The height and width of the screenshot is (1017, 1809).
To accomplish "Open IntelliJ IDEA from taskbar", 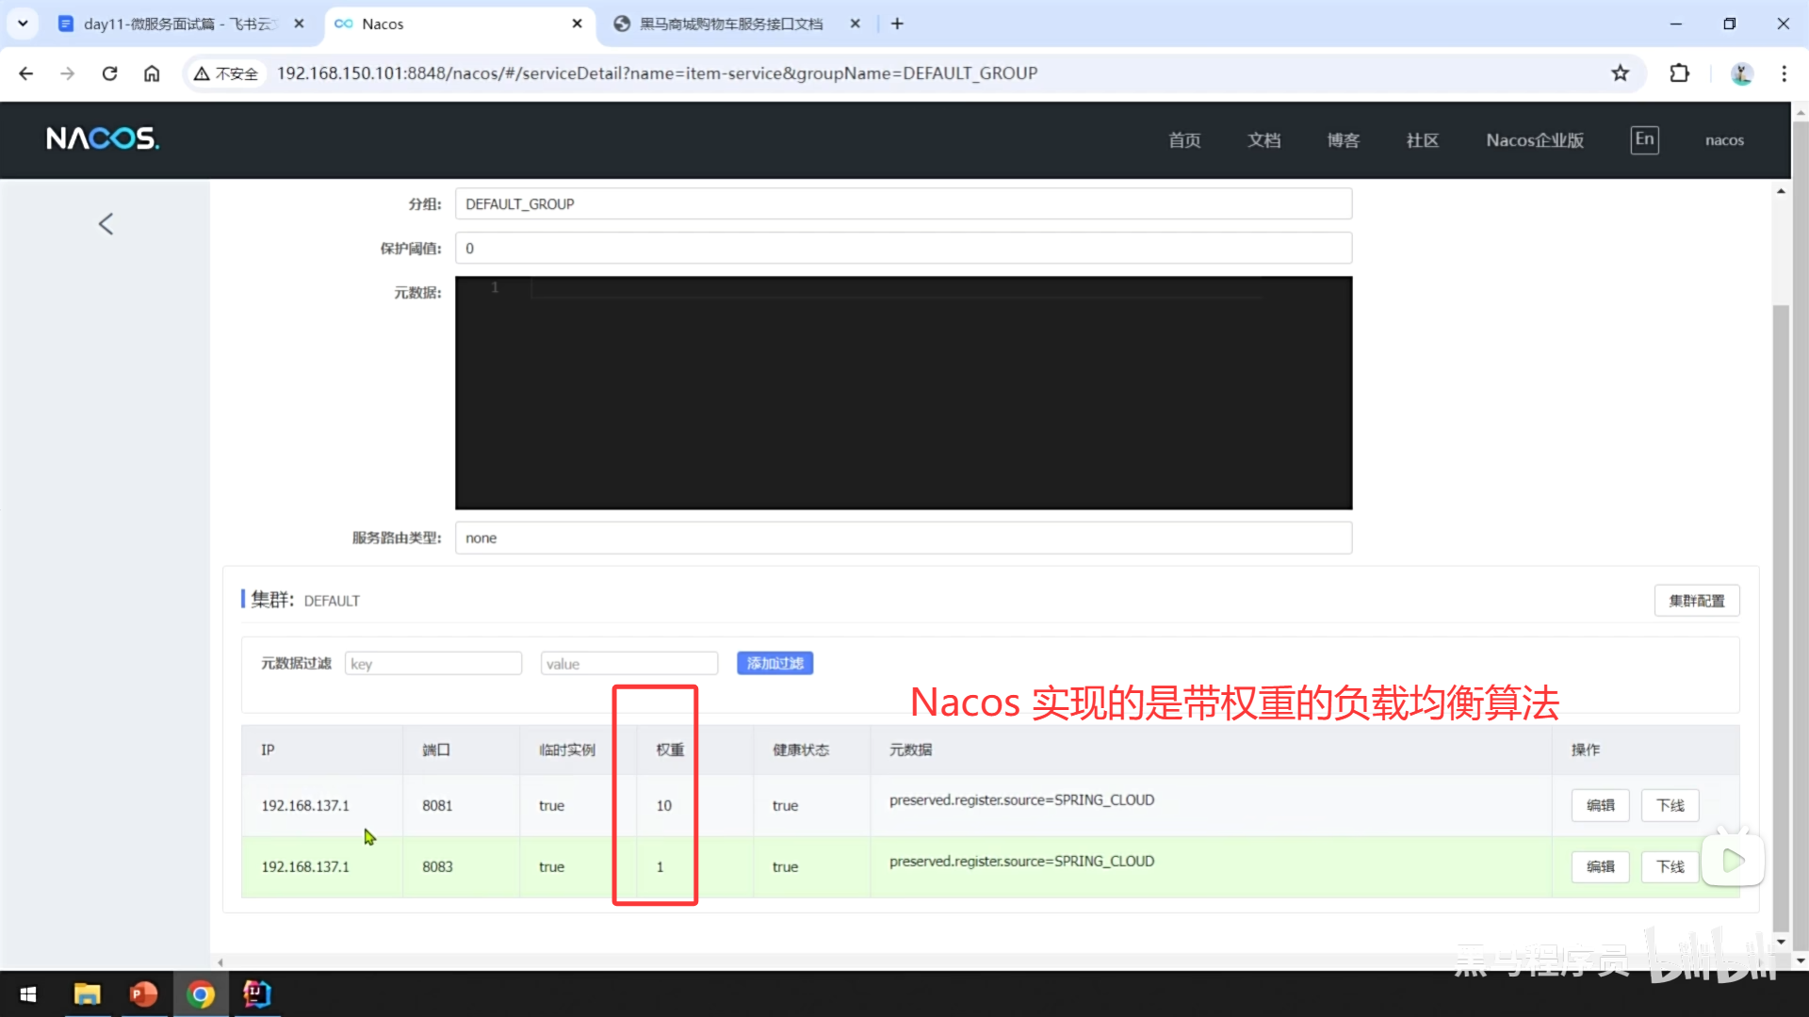I will click(256, 994).
